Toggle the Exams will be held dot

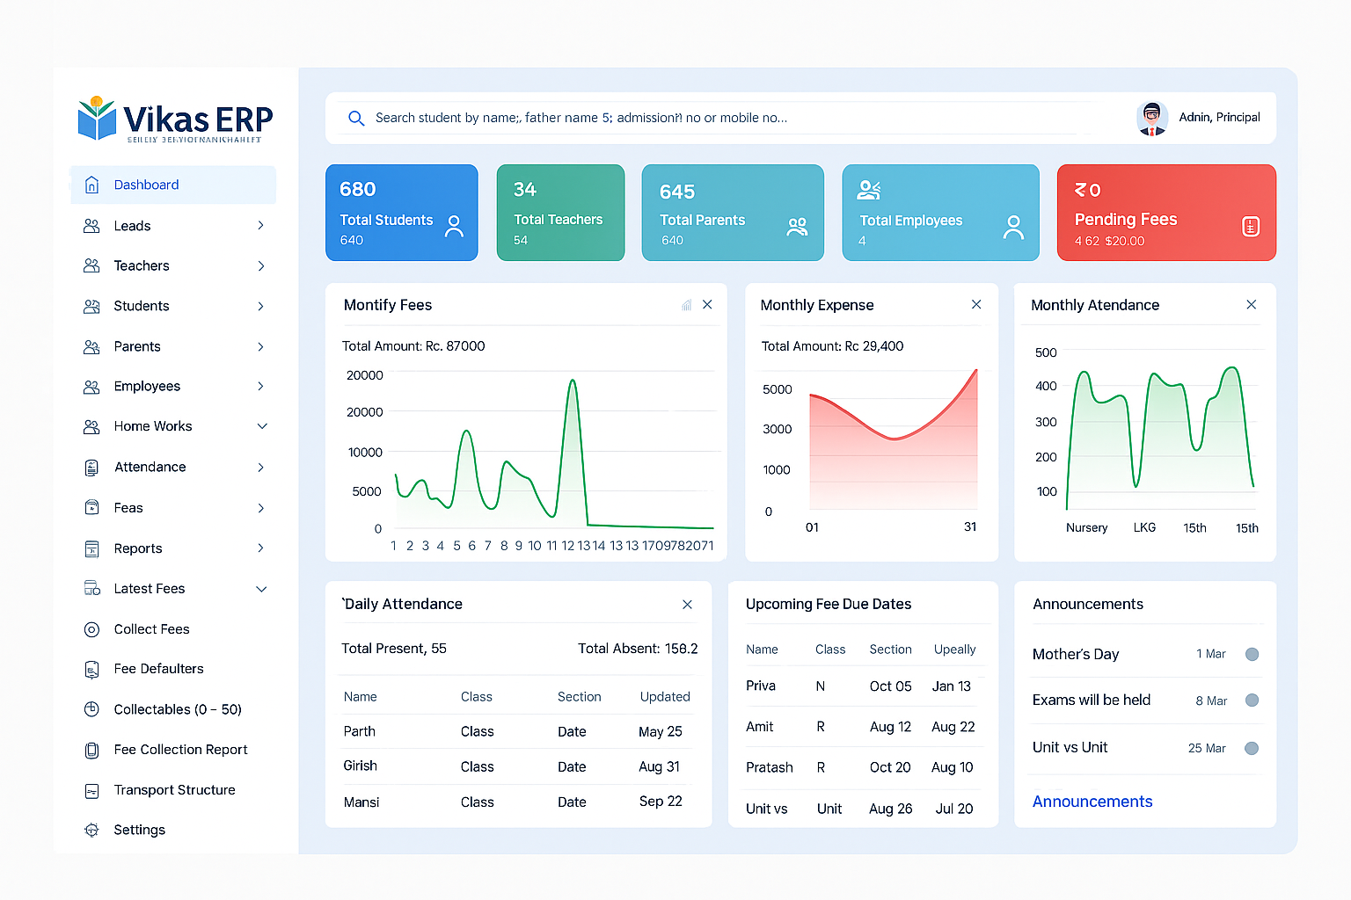click(1252, 700)
